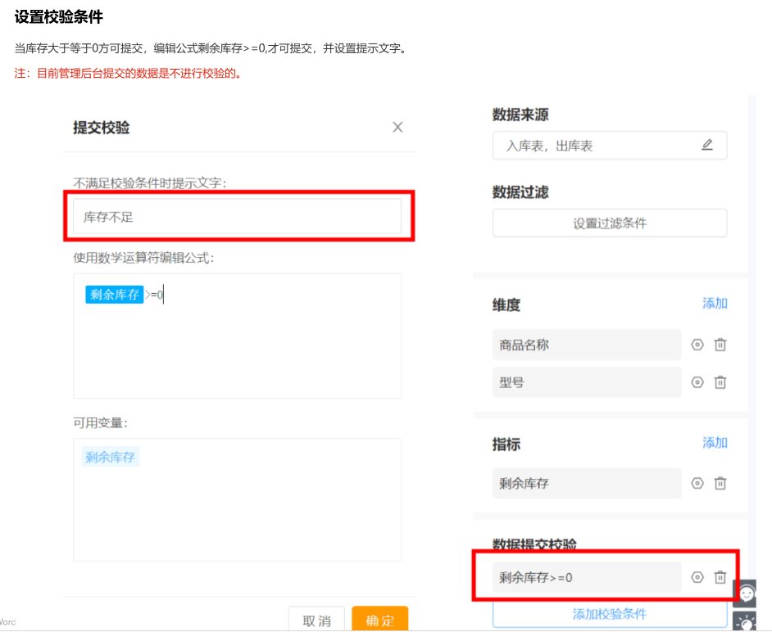Viewport: 772px width, 632px height.
Task: Delete the 剩余库存 indicator
Action: point(720,484)
